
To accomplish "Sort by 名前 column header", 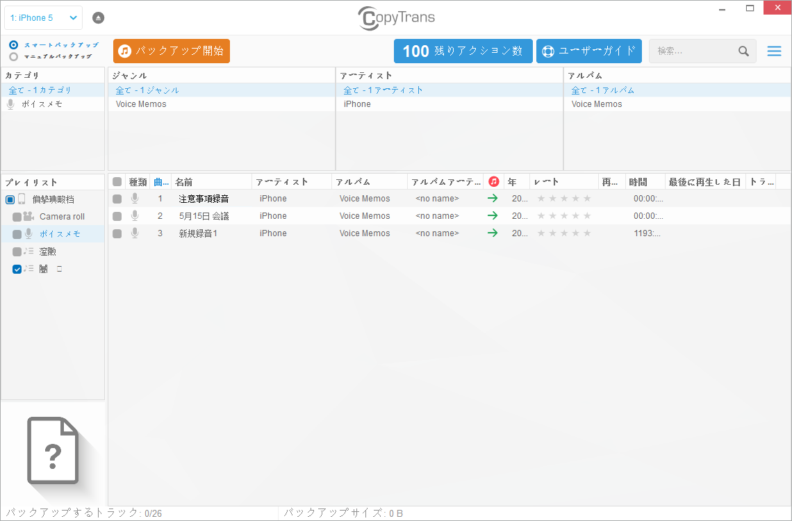I will pos(212,182).
